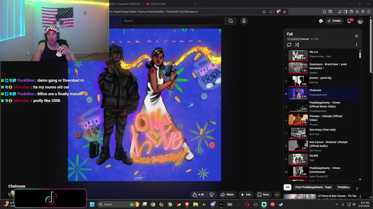373x209 pixels.
Task: Play Ken Carson - Rockstar Lifestyle
Action: [x=321, y=146]
